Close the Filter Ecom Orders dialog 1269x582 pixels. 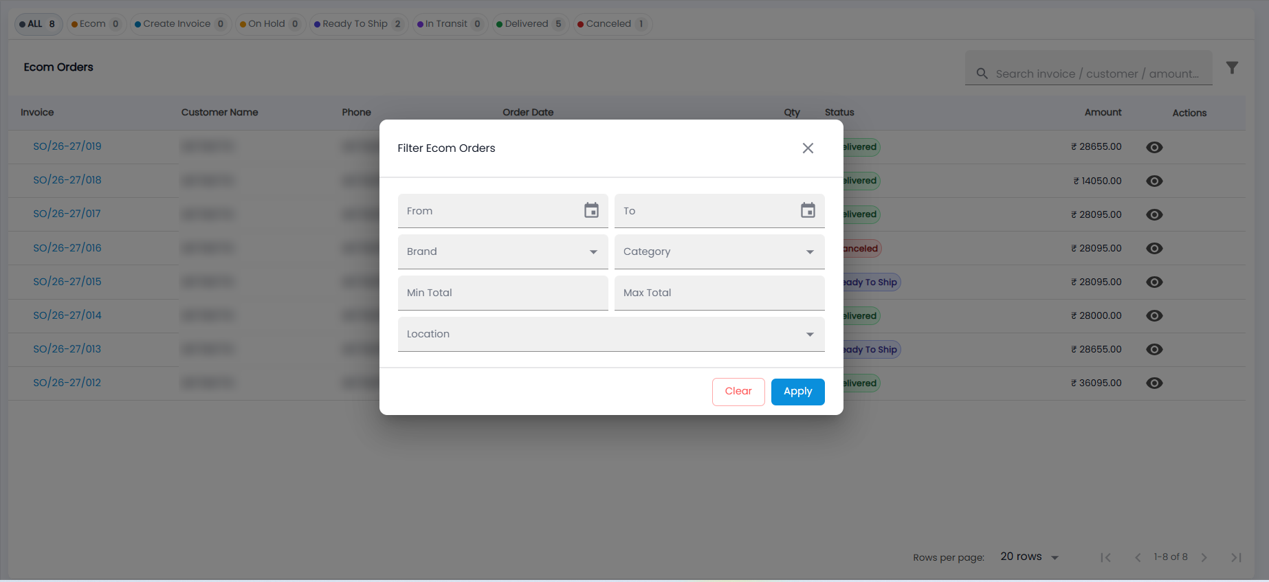click(x=808, y=148)
